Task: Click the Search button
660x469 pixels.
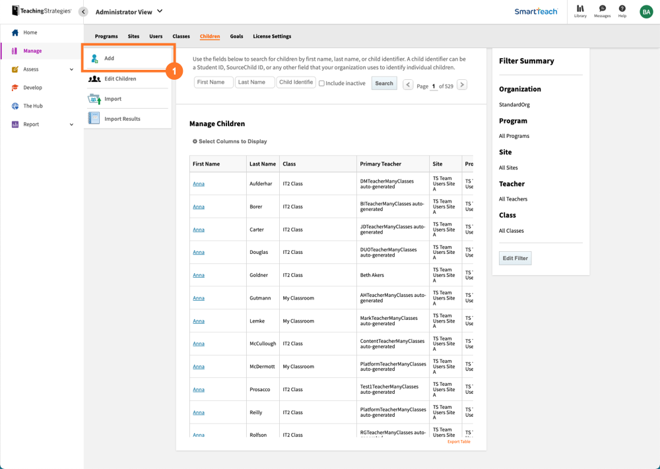Action: pyautogui.click(x=383, y=83)
